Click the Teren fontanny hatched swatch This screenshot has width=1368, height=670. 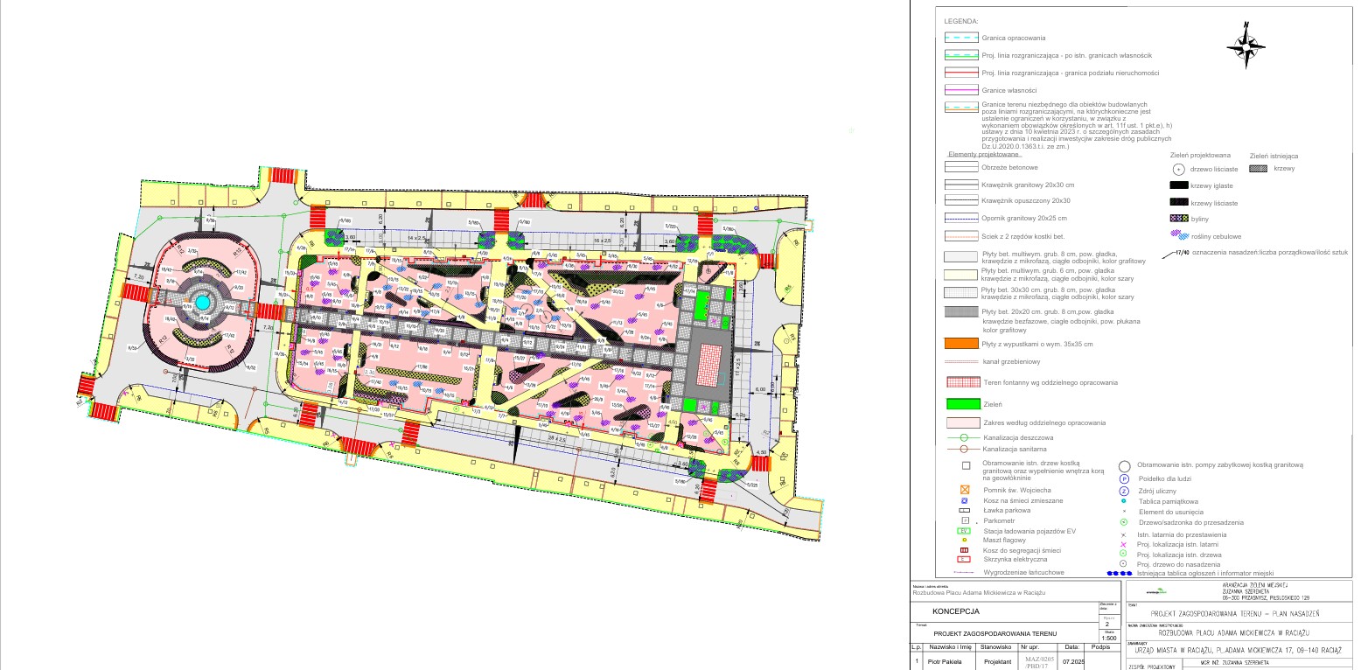pos(962,382)
